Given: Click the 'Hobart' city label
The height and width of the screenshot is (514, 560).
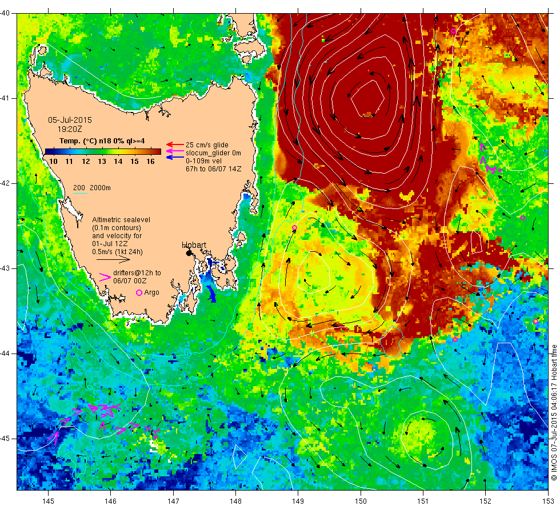Looking at the screenshot, I should (194, 245).
